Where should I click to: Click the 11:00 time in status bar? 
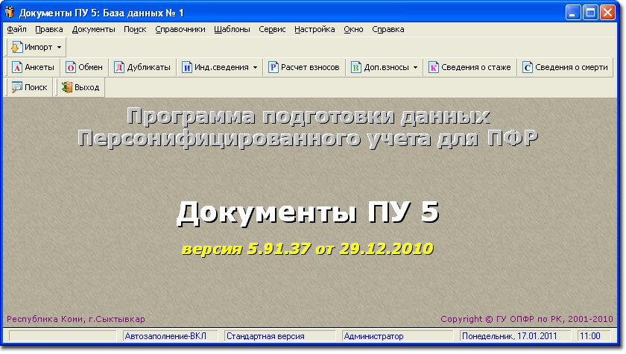click(589, 336)
